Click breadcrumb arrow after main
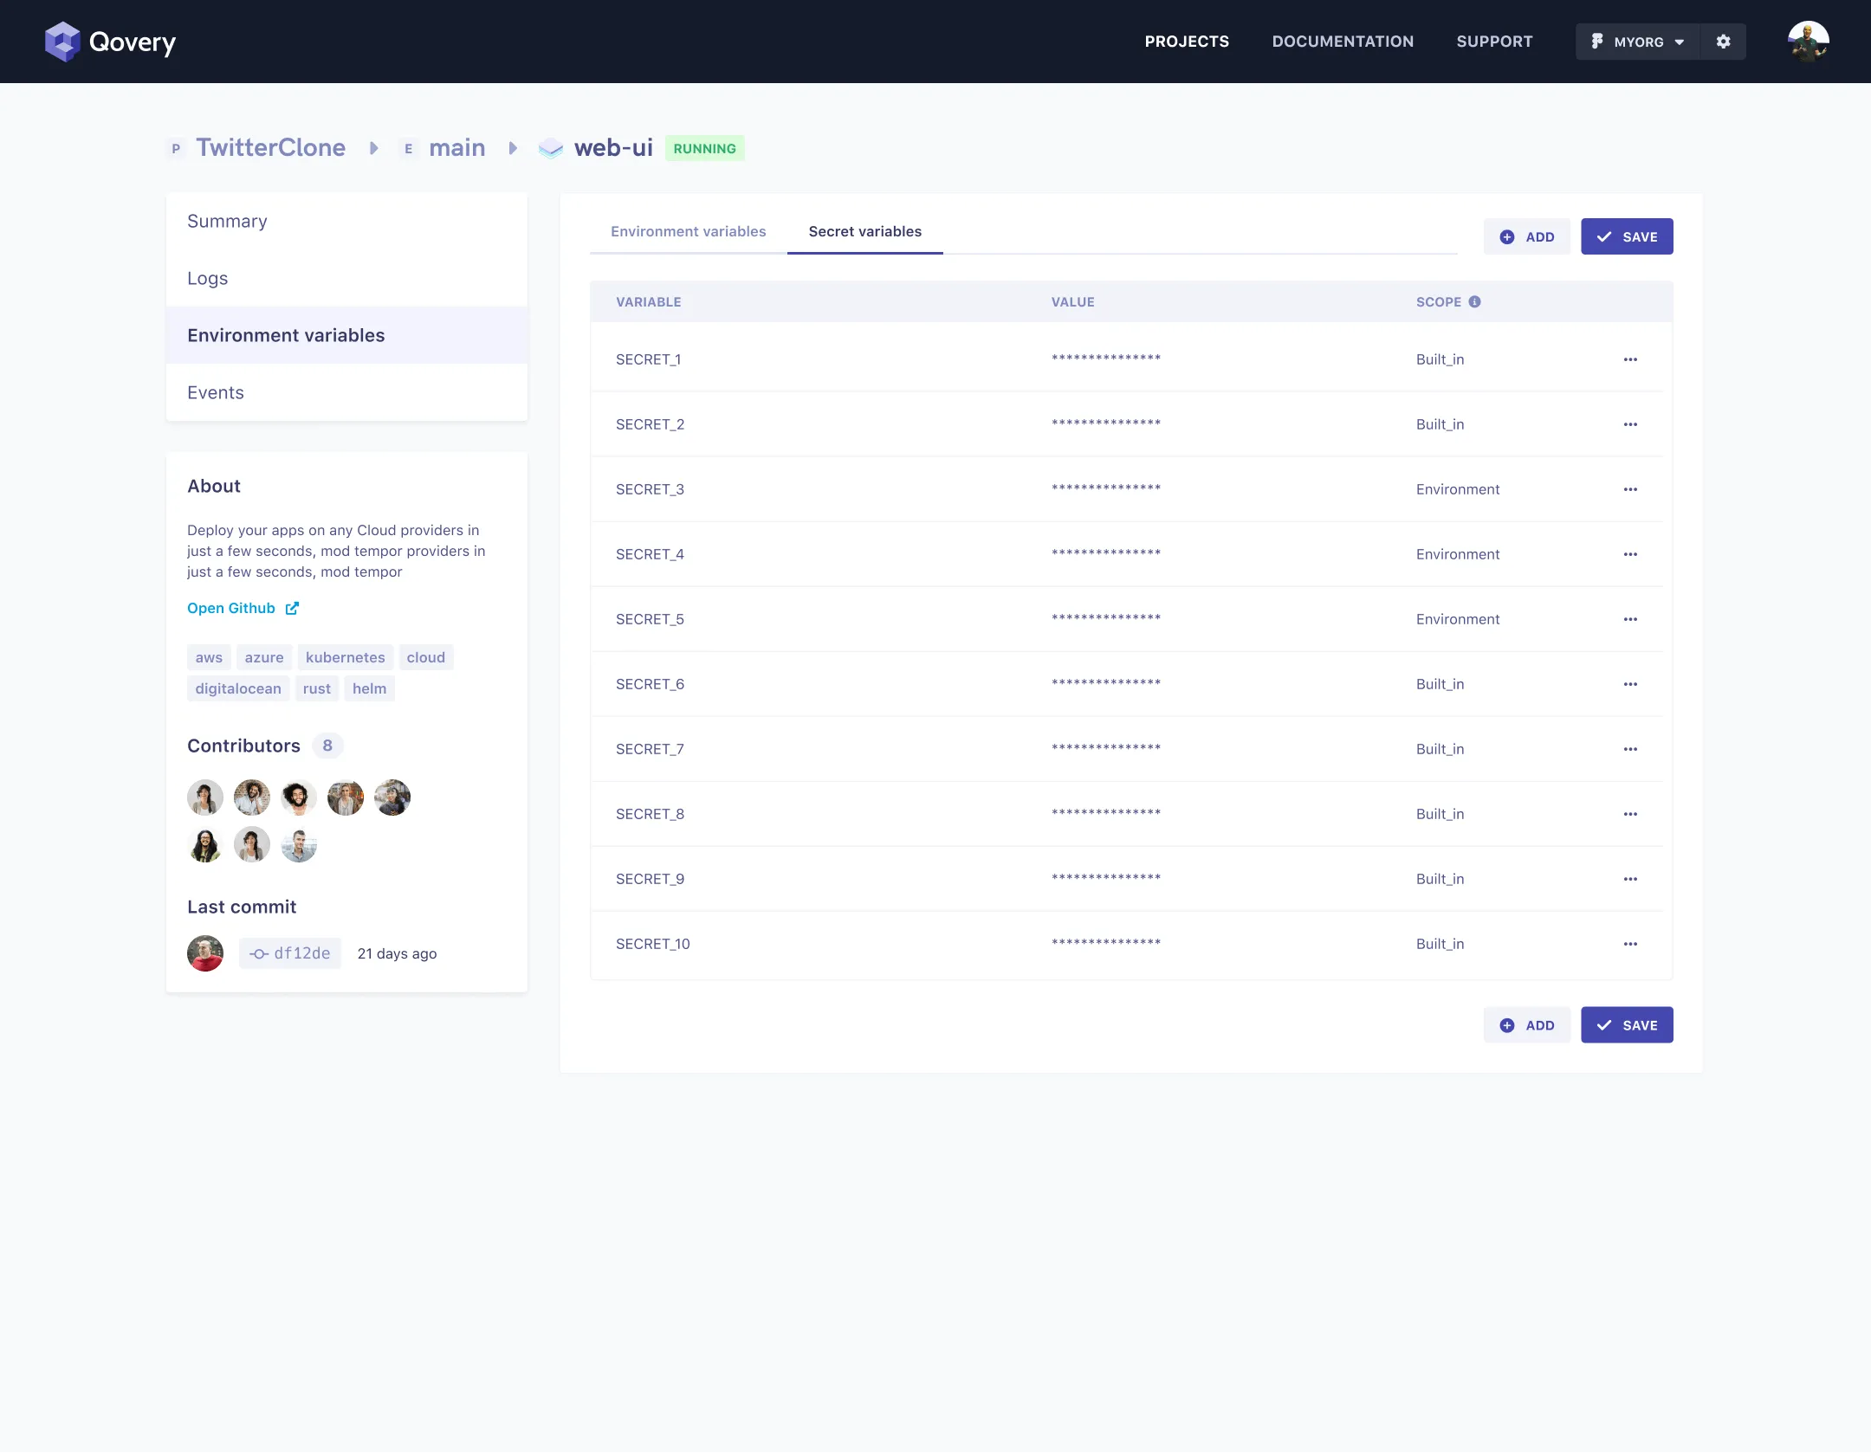The height and width of the screenshot is (1453, 1871). (x=512, y=148)
